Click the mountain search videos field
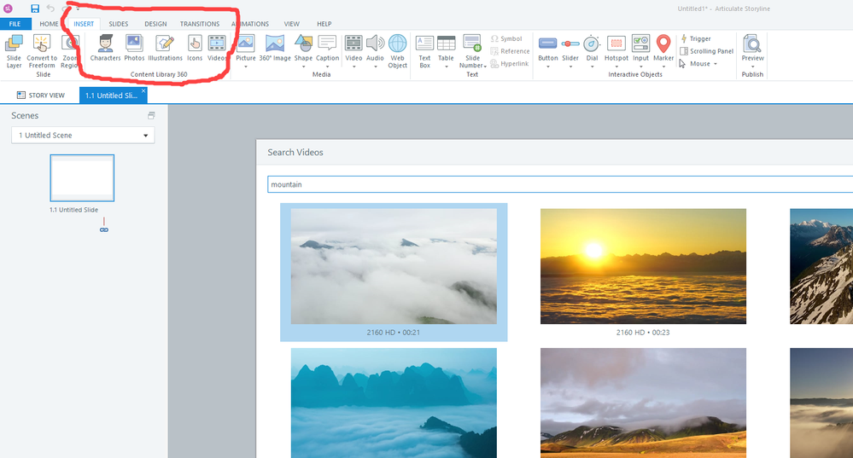This screenshot has width=853, height=458. (555, 184)
